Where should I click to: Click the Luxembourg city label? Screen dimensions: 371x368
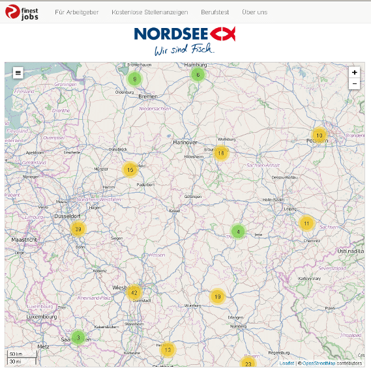coord(42,317)
